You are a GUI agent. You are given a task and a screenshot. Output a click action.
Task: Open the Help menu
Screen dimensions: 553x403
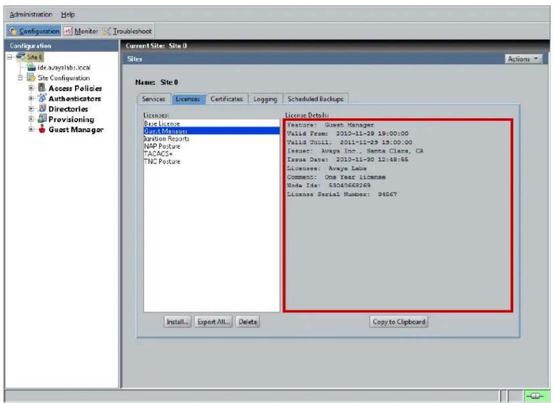(68, 14)
